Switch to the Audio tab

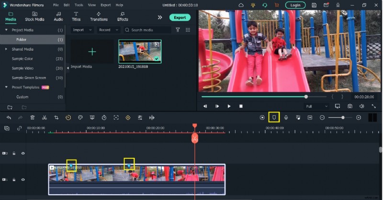58,17
